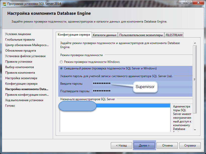Click the sidebar Конфигурация сервера step
Viewport: 206px width, 154px height.
click(21, 84)
